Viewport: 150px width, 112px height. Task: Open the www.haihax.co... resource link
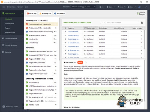74,47
